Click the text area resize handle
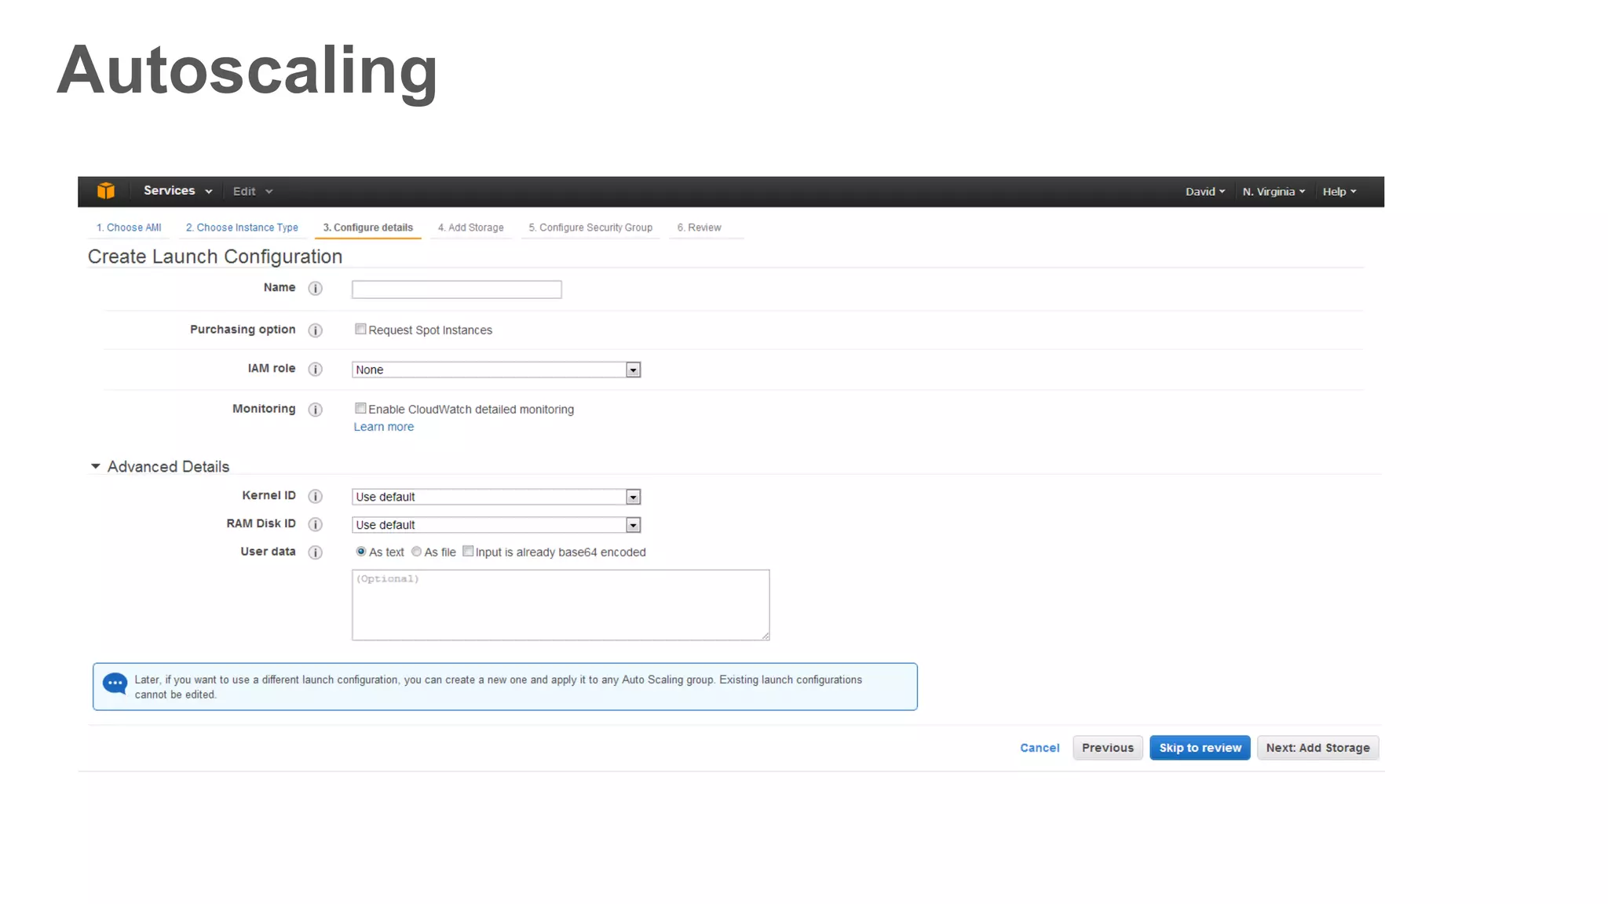The width and height of the screenshot is (1608, 904). 765,636
